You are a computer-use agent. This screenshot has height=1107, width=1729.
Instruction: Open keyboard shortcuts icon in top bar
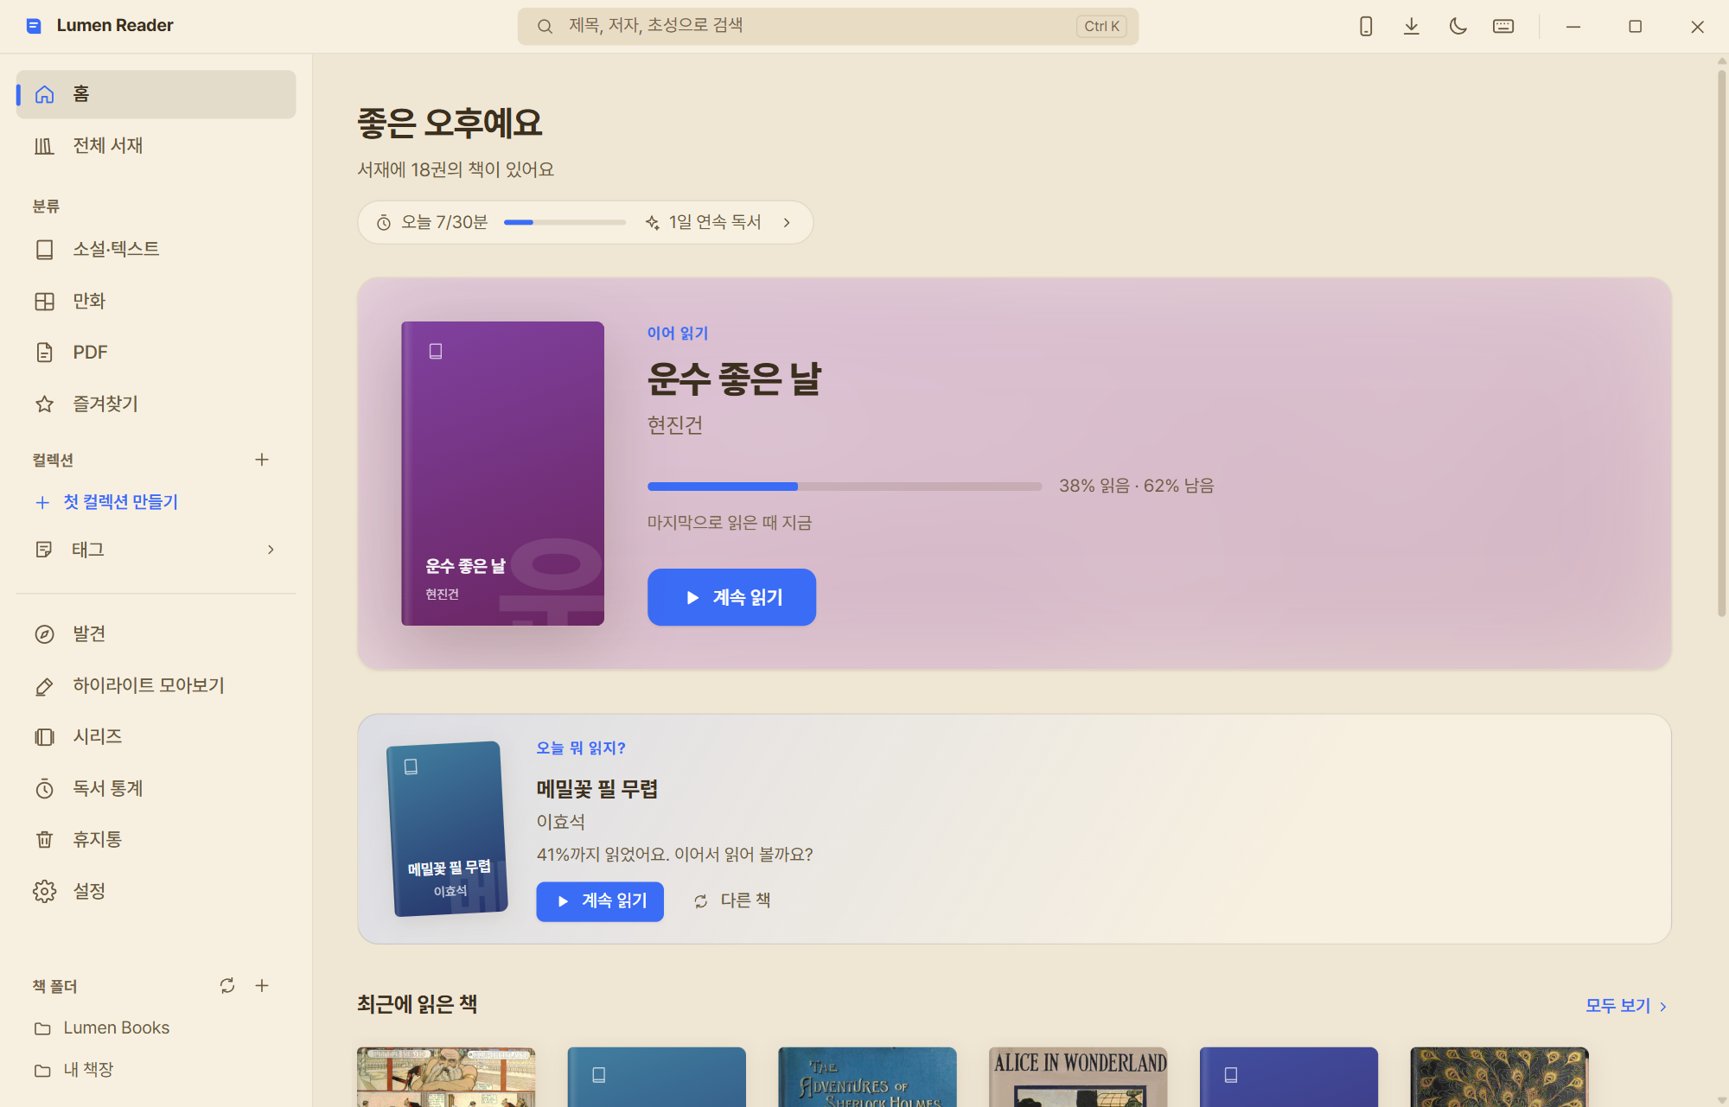(x=1503, y=26)
